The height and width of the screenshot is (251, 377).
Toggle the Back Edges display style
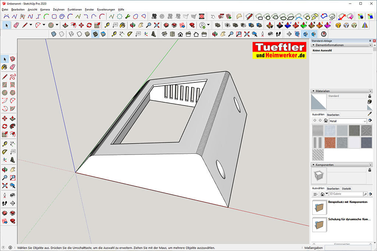point(62,34)
